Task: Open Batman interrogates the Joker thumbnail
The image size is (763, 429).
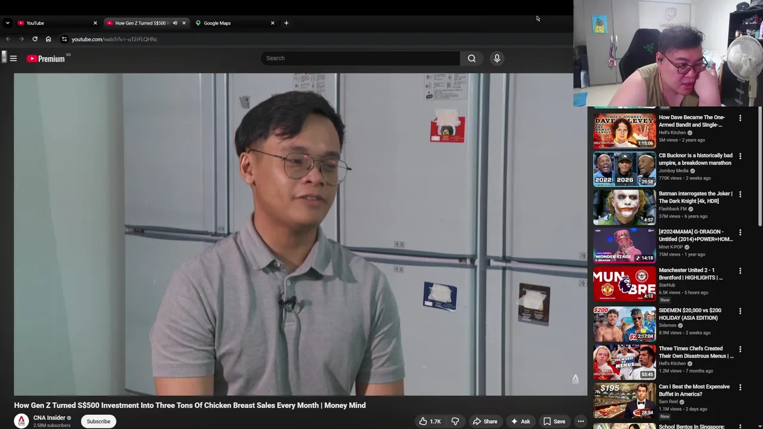Action: pos(624,207)
